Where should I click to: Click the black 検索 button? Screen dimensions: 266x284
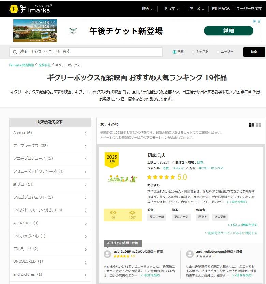click(x=254, y=52)
